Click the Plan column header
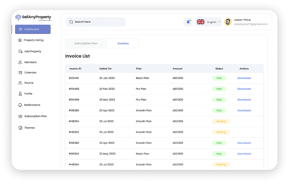The height and width of the screenshot is (183, 289). point(139,69)
